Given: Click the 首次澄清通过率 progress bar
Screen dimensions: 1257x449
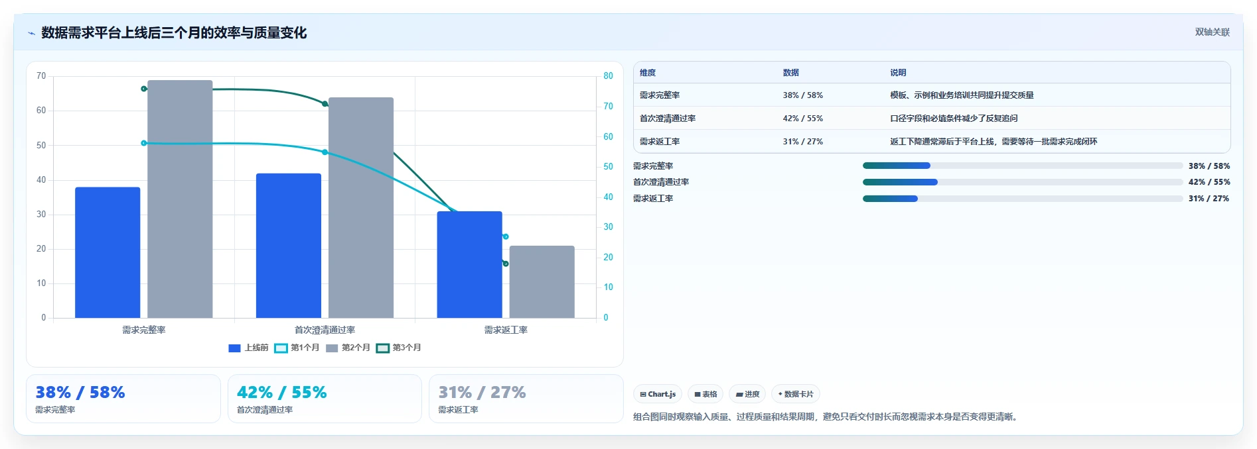Looking at the screenshot, I should coord(1023,182).
